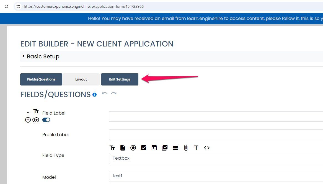323x184 pixels.
Task: Click the blue learn.enginehire banner message
Action: point(205,19)
